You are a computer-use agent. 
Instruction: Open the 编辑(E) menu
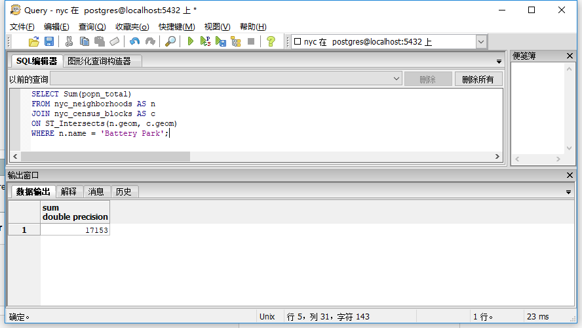[x=56, y=27]
